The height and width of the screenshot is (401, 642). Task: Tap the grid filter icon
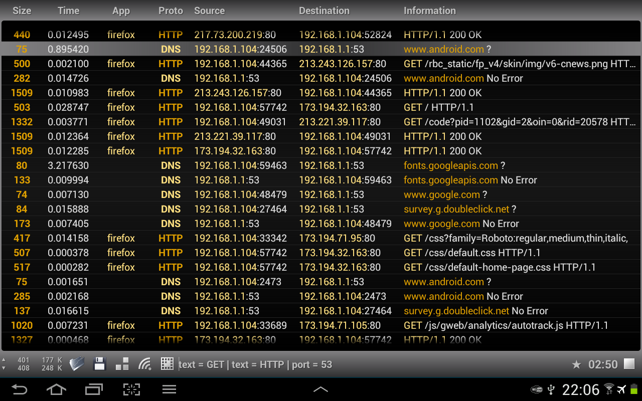pos(167,364)
